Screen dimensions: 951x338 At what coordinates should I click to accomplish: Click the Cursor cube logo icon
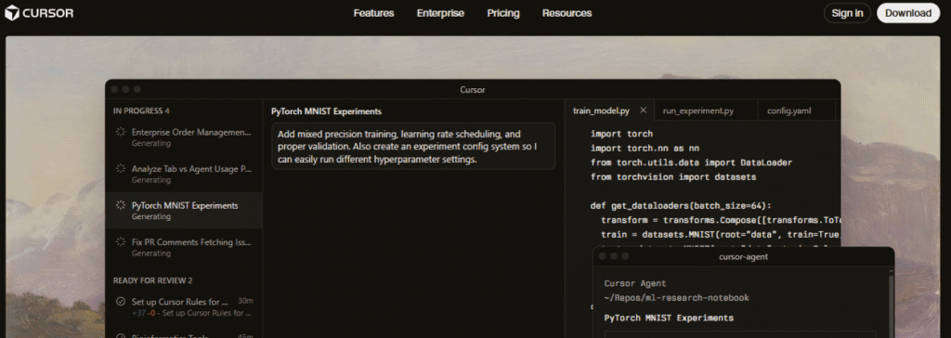pos(11,13)
